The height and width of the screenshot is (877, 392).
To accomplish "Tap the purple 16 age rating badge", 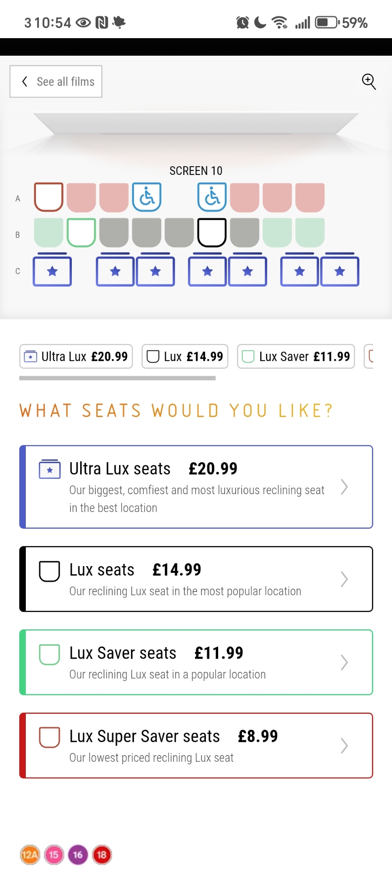I will click(x=78, y=855).
